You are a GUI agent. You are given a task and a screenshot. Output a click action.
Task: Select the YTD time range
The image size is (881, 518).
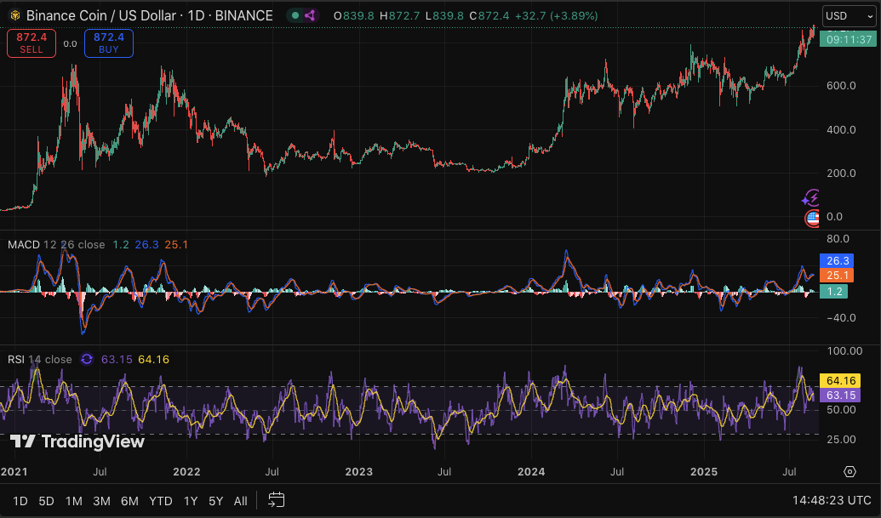click(160, 501)
